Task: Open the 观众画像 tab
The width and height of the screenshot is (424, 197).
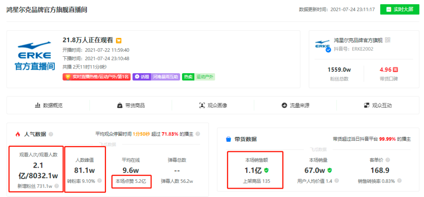Action: tap(213, 105)
